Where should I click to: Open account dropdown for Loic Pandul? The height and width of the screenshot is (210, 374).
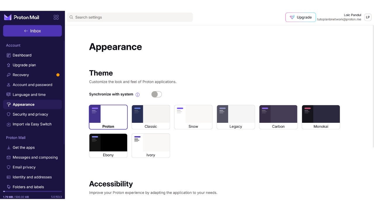pos(339,17)
